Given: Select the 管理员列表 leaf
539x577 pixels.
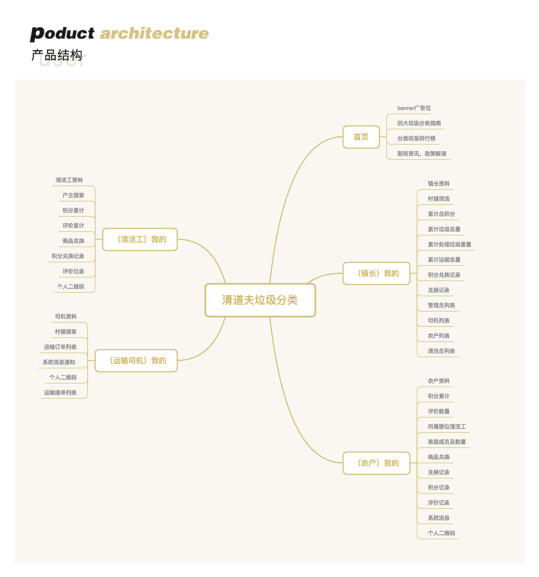Looking at the screenshot, I should [x=441, y=305].
